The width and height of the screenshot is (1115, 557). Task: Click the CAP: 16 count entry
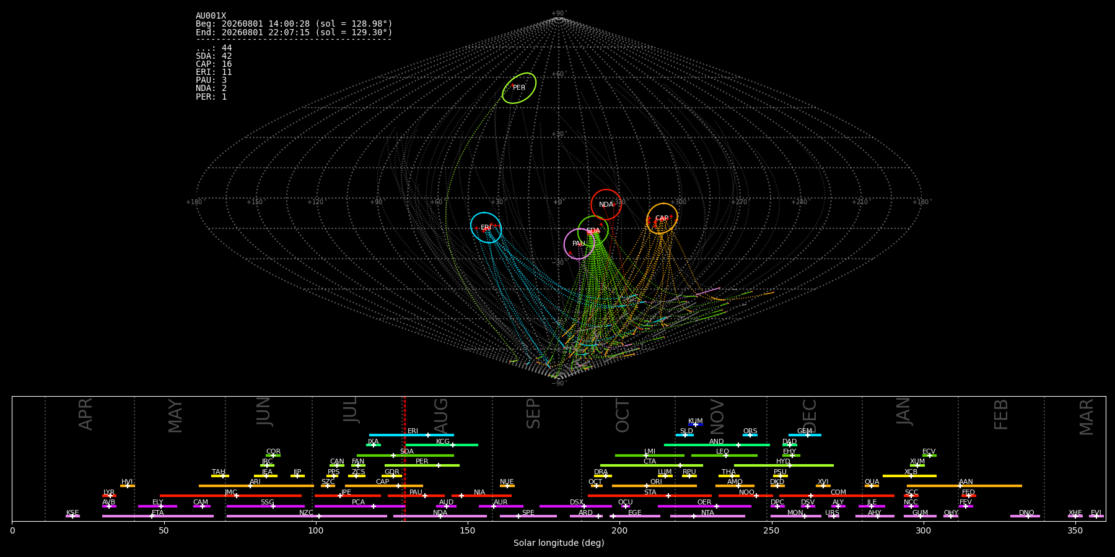pos(214,64)
